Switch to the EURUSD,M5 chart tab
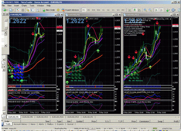The height and width of the screenshot is (131, 181). (28, 117)
